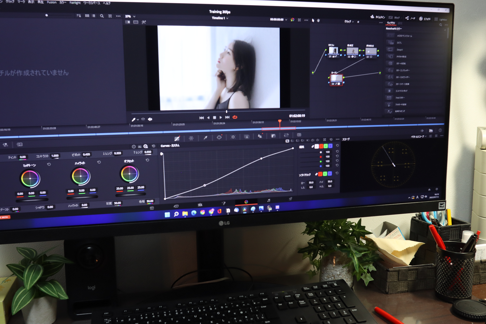Toggle the luminance Y curve button
Screen dimensions: 486x324
point(317,146)
